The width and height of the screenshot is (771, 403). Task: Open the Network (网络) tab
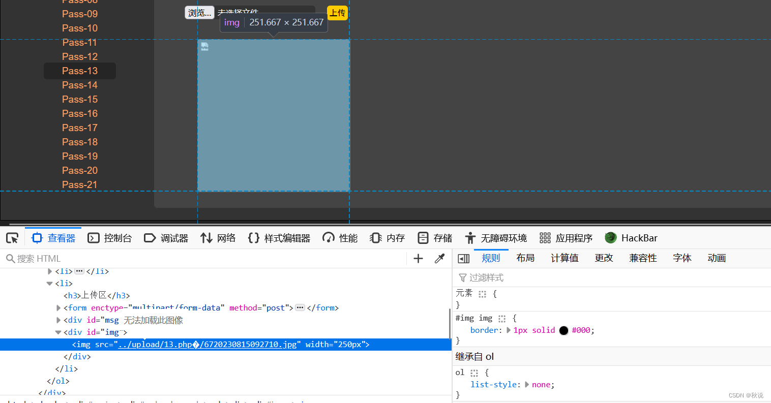[x=218, y=238]
